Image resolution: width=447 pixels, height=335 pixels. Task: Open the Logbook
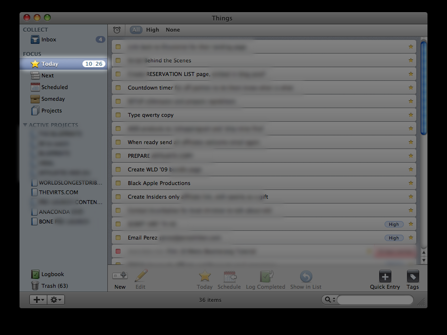click(x=48, y=274)
